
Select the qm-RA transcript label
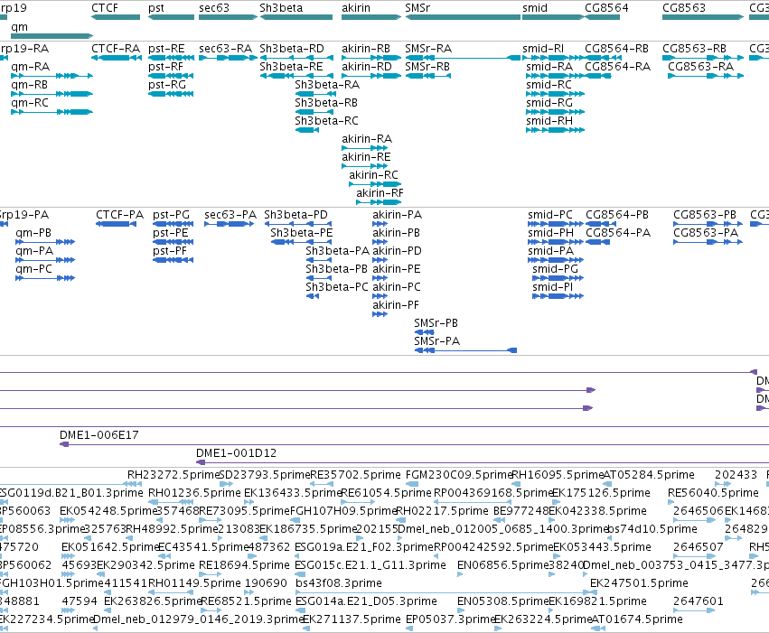[x=30, y=67]
